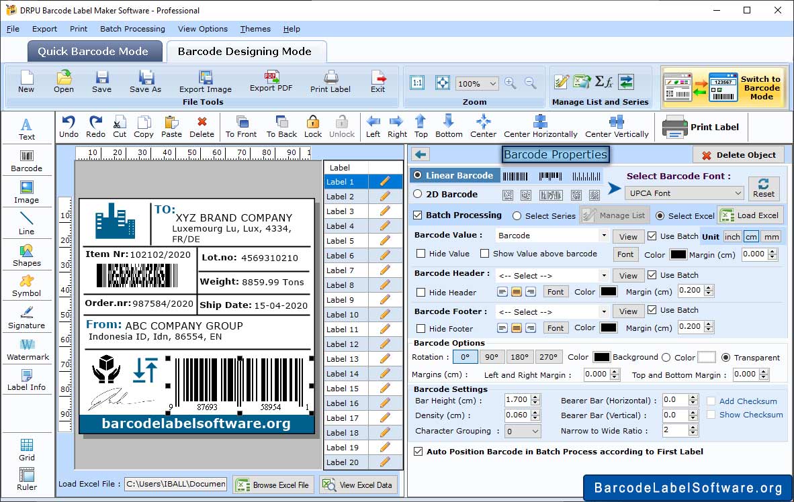Toggle Auto Position Barcode in Batch Process
The image size is (794, 502).
tap(418, 452)
